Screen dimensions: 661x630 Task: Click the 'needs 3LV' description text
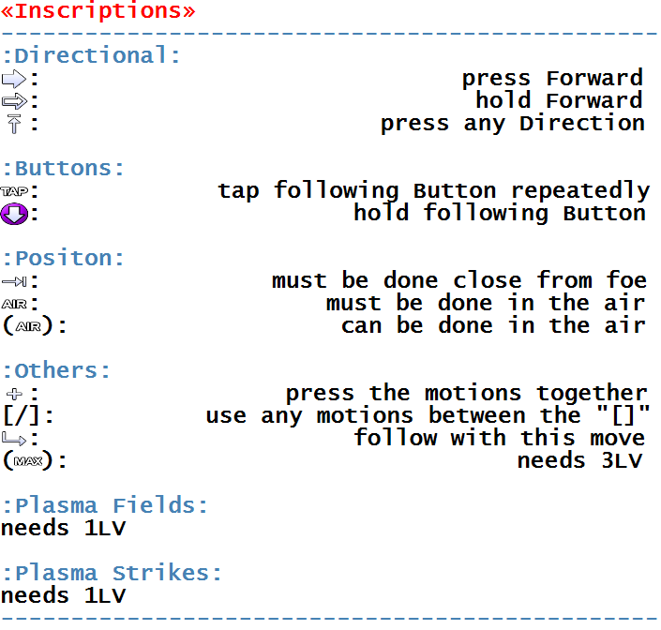point(580,460)
